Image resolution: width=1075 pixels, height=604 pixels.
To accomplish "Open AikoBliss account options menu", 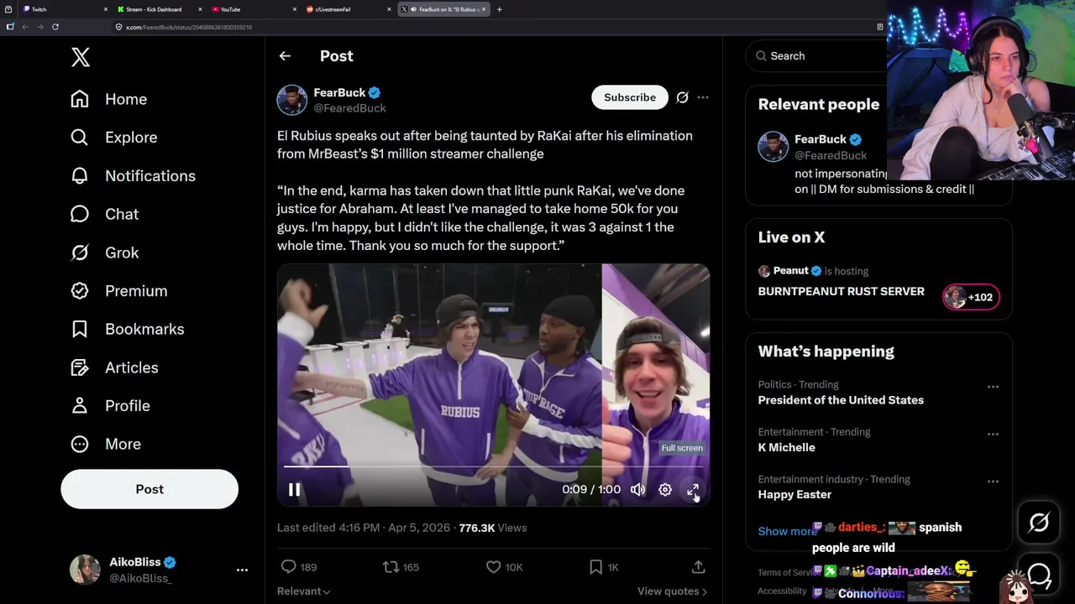I will point(242,570).
